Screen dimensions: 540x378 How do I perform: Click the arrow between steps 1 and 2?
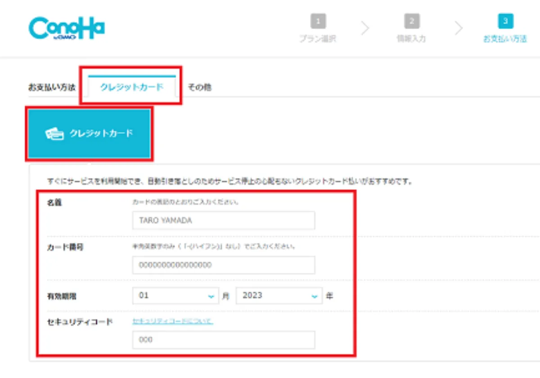[365, 28]
